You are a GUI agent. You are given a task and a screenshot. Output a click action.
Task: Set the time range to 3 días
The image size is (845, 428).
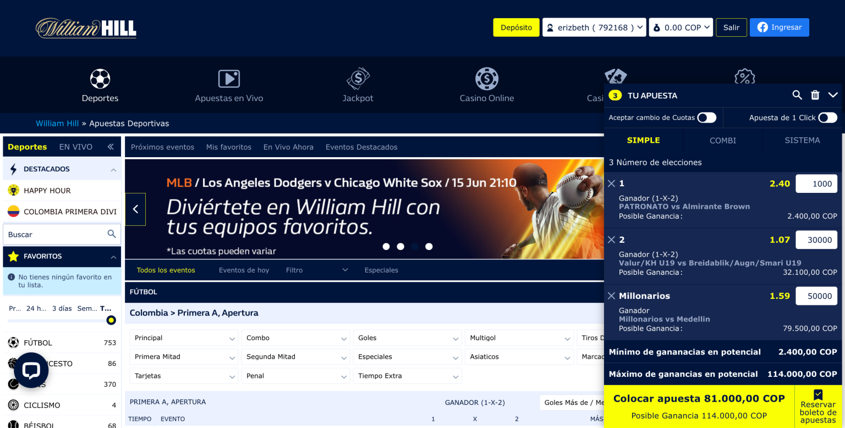62,308
